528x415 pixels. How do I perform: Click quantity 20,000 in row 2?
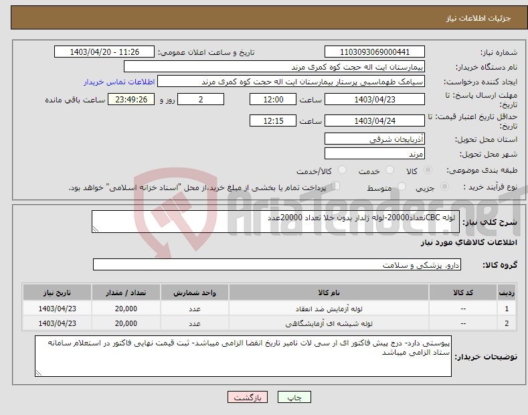[126, 323]
